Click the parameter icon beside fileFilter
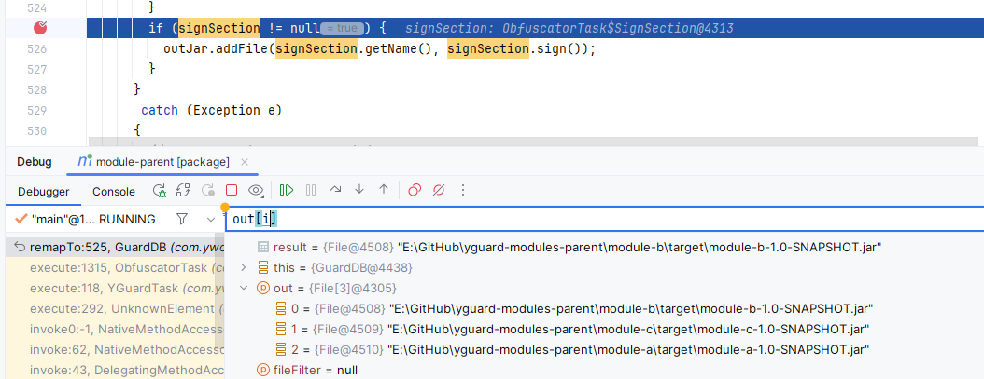Image resolution: width=984 pixels, height=379 pixels. pyautogui.click(x=263, y=371)
